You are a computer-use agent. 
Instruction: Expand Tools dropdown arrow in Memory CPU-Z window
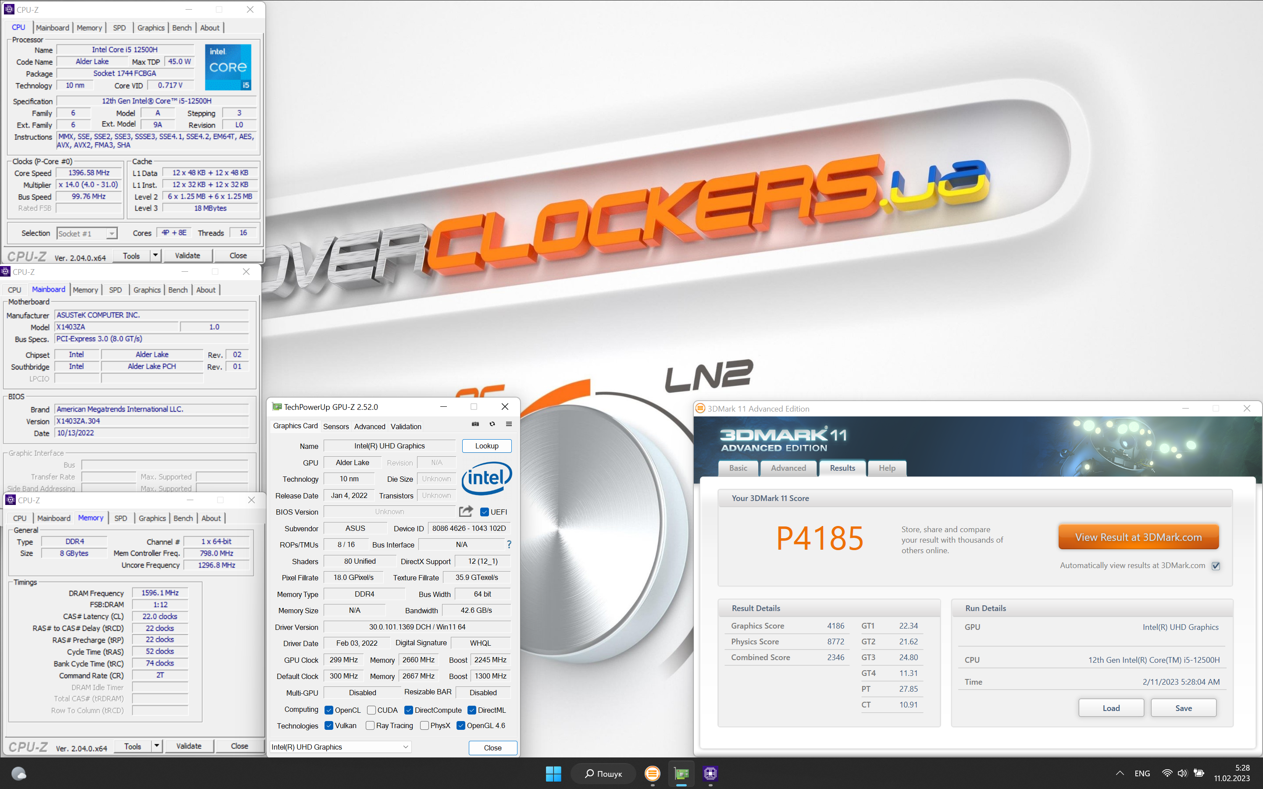click(x=157, y=746)
